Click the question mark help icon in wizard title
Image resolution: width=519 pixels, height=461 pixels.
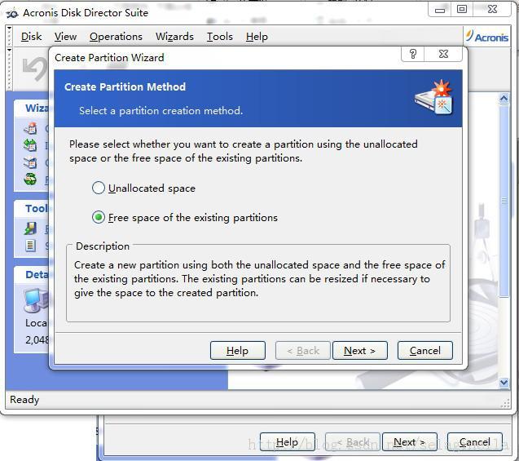click(413, 54)
